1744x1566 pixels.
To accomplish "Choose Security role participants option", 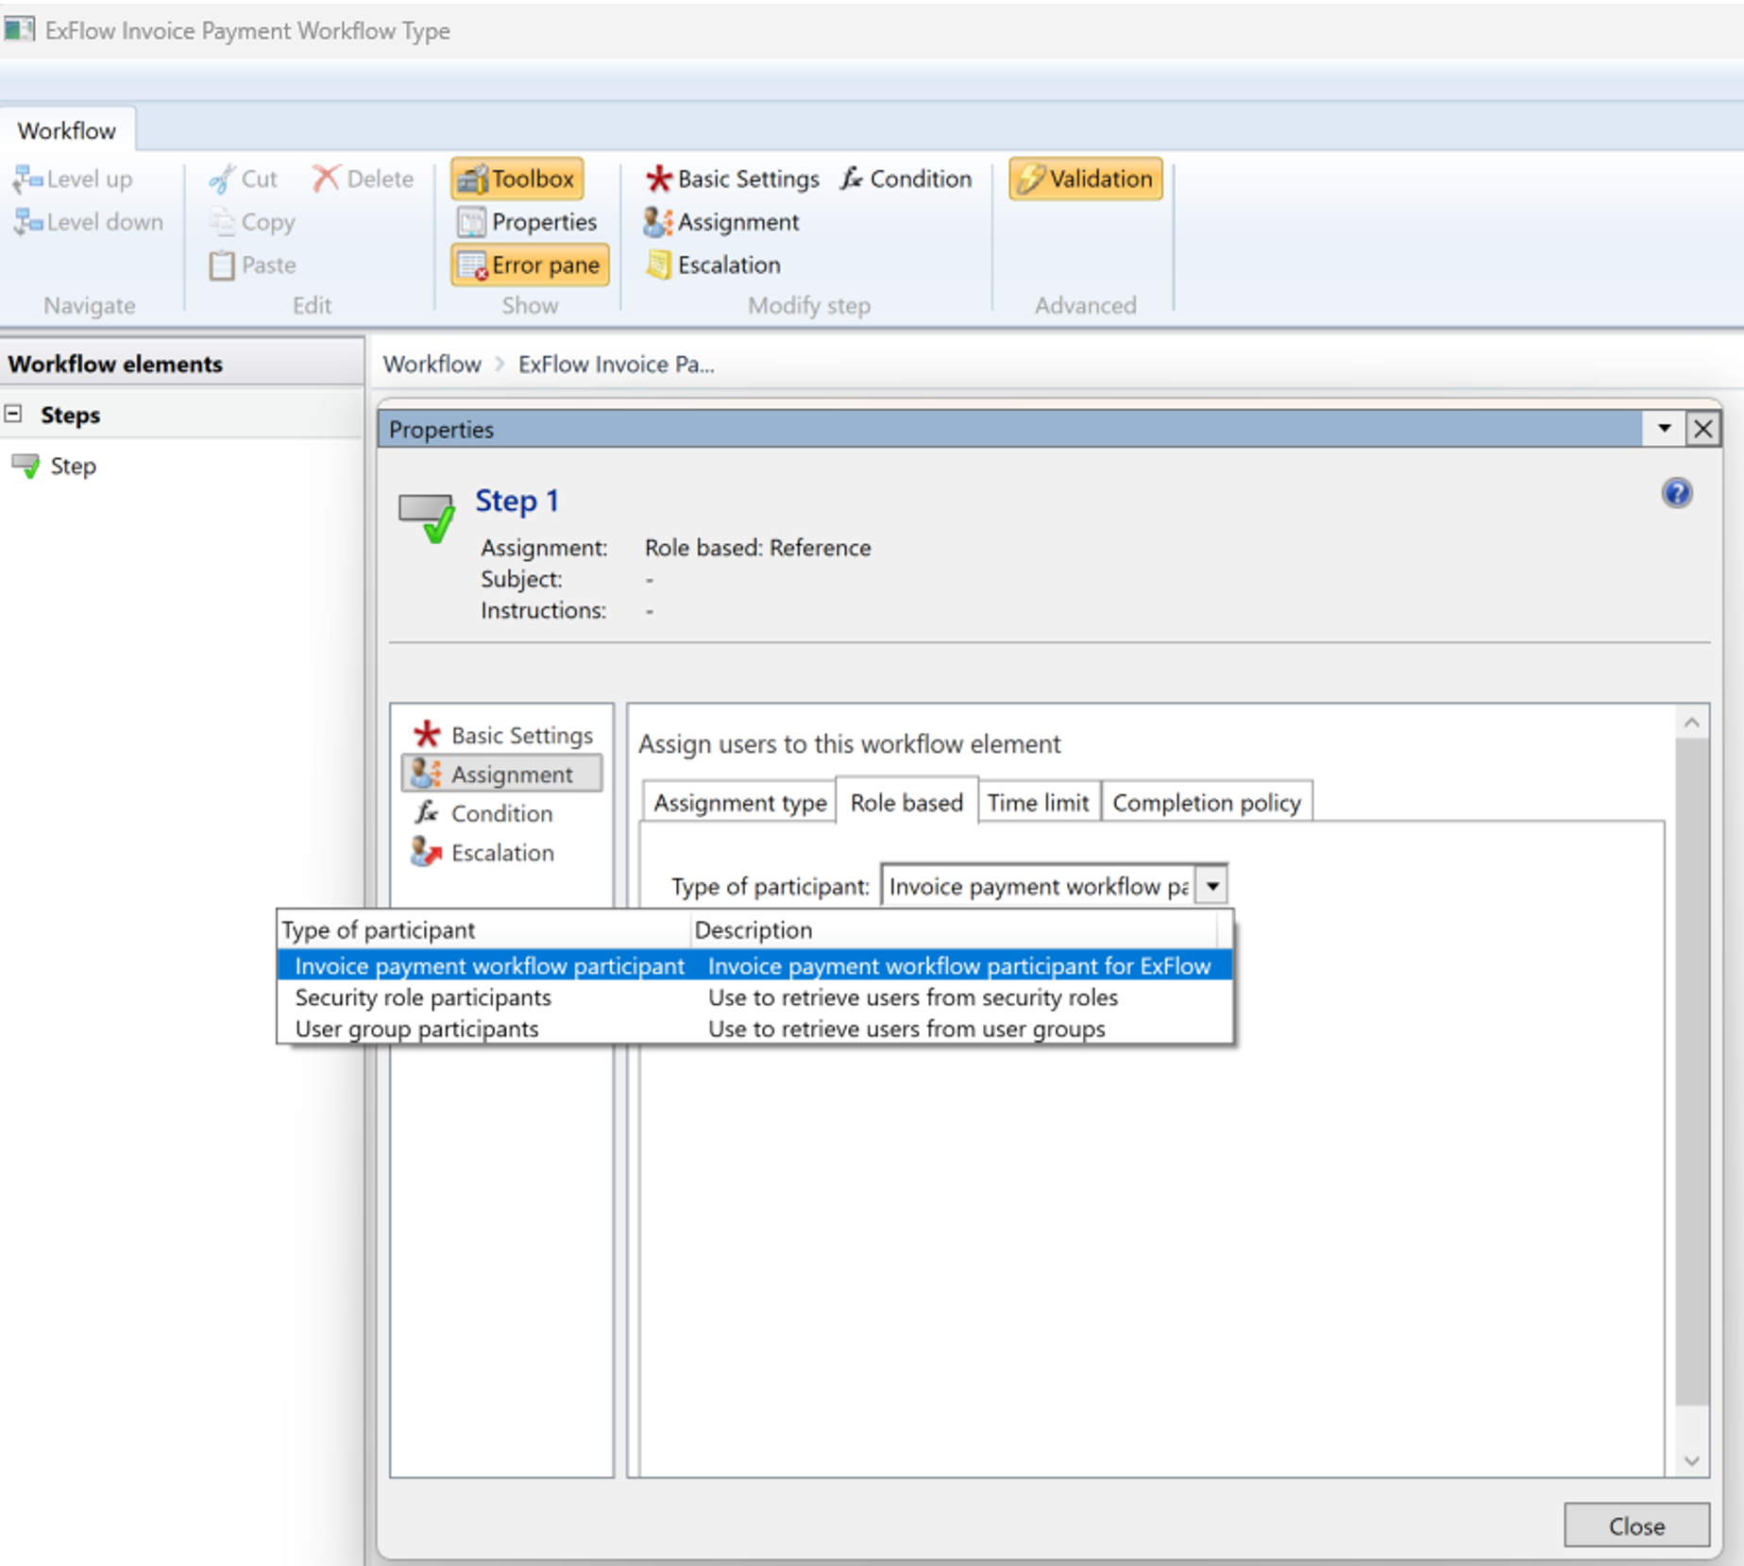I will tap(754, 997).
